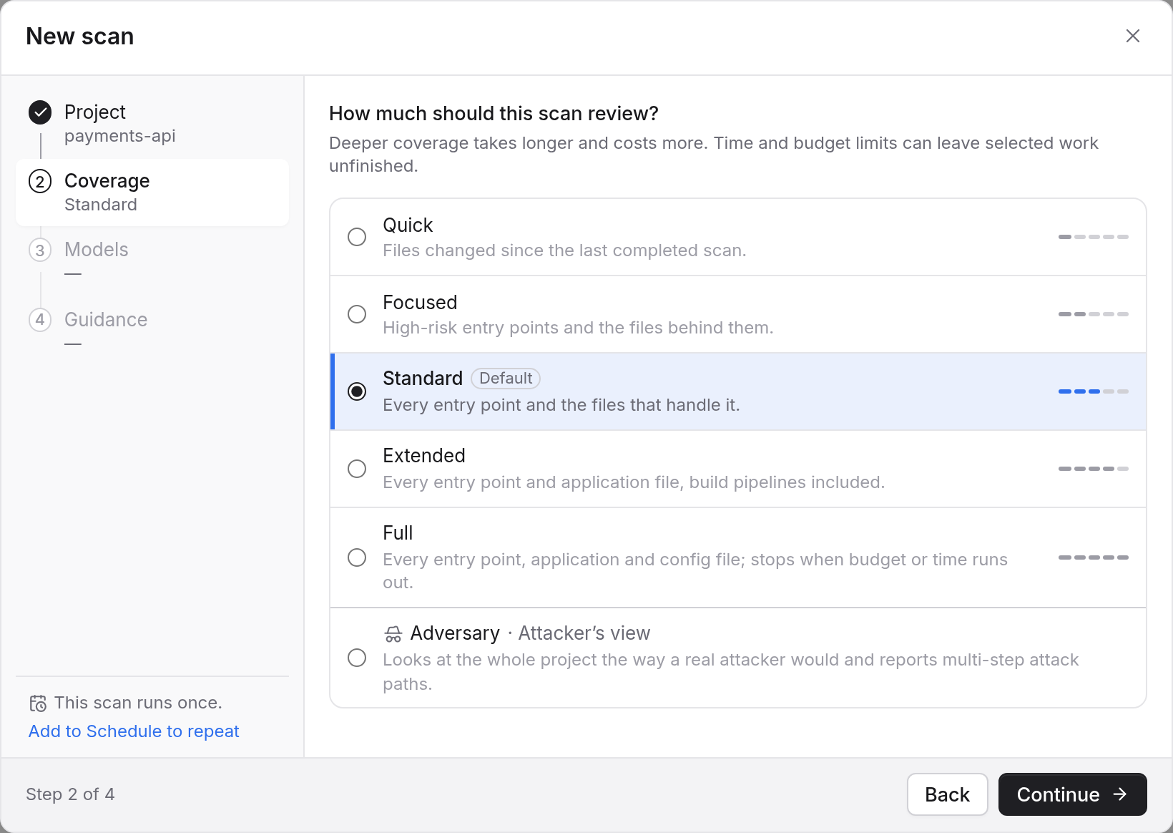
Task: Click the payments-api project name
Action: coord(120,136)
